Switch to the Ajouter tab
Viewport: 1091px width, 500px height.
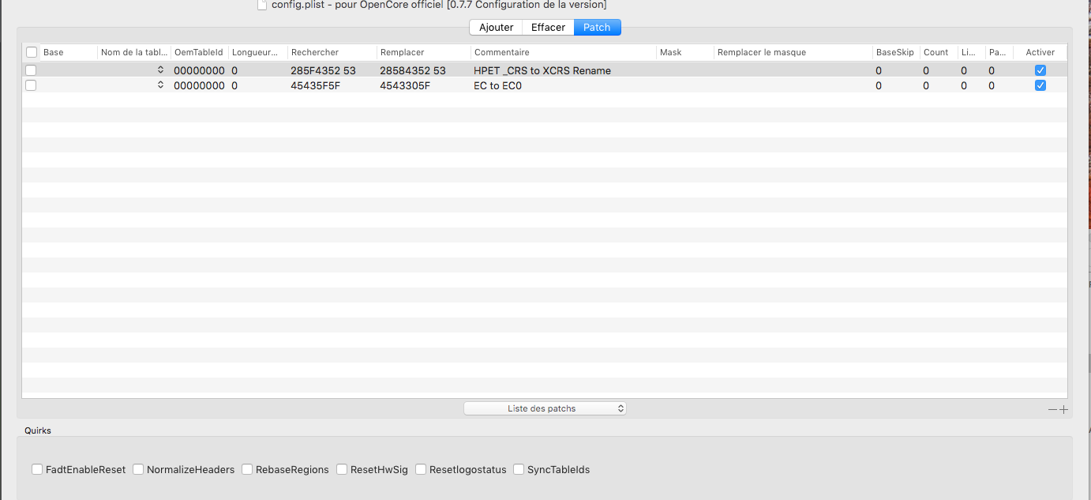496,27
